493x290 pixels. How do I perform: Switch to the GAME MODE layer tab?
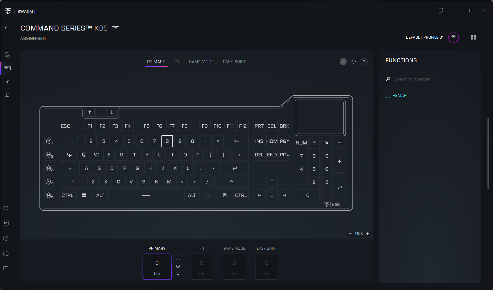[201, 62]
